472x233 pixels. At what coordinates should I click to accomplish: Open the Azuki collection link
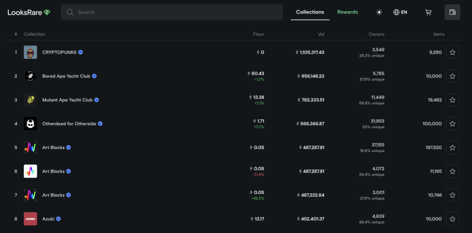click(x=48, y=219)
